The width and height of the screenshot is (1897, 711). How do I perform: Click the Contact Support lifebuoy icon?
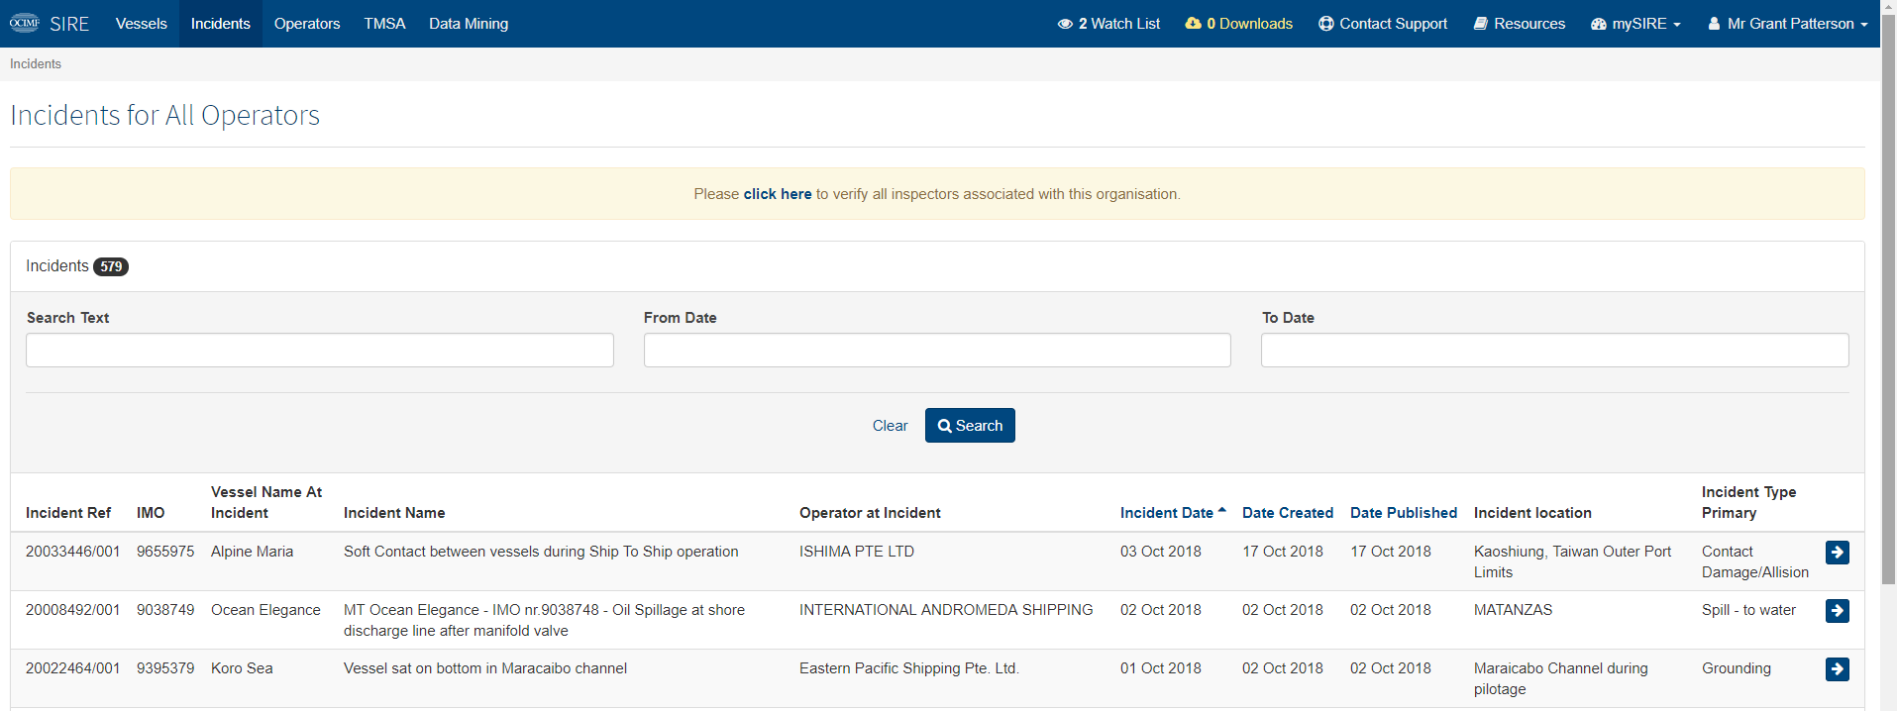1326,24
